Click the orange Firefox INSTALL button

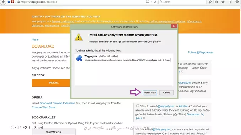(x=51, y=83)
